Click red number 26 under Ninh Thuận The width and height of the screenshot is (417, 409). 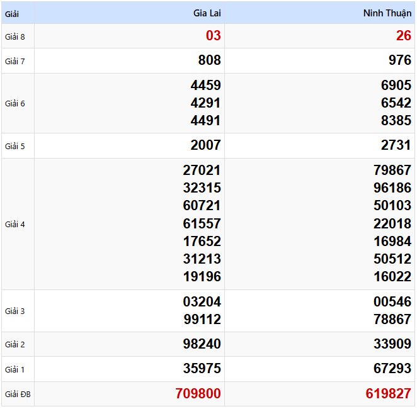point(403,36)
